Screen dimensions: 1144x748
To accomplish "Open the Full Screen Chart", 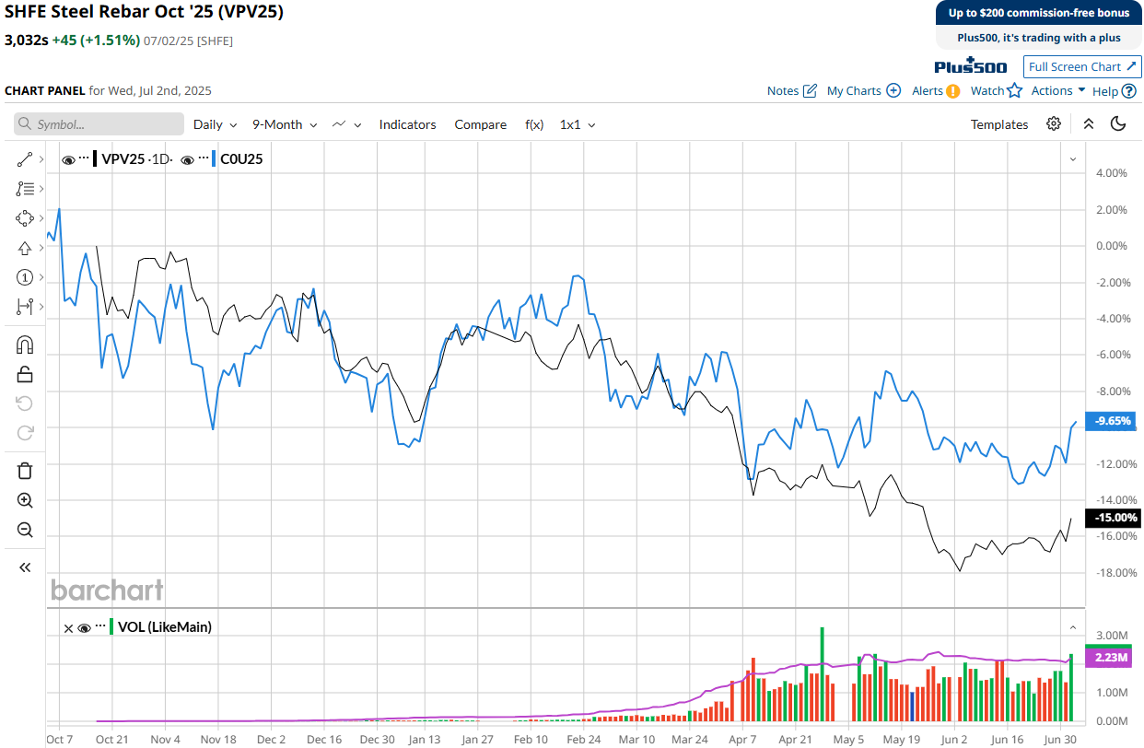I will point(1082,66).
